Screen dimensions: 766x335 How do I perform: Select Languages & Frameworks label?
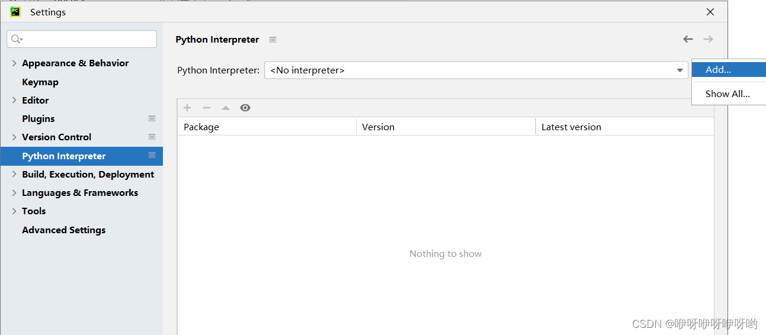pos(80,192)
